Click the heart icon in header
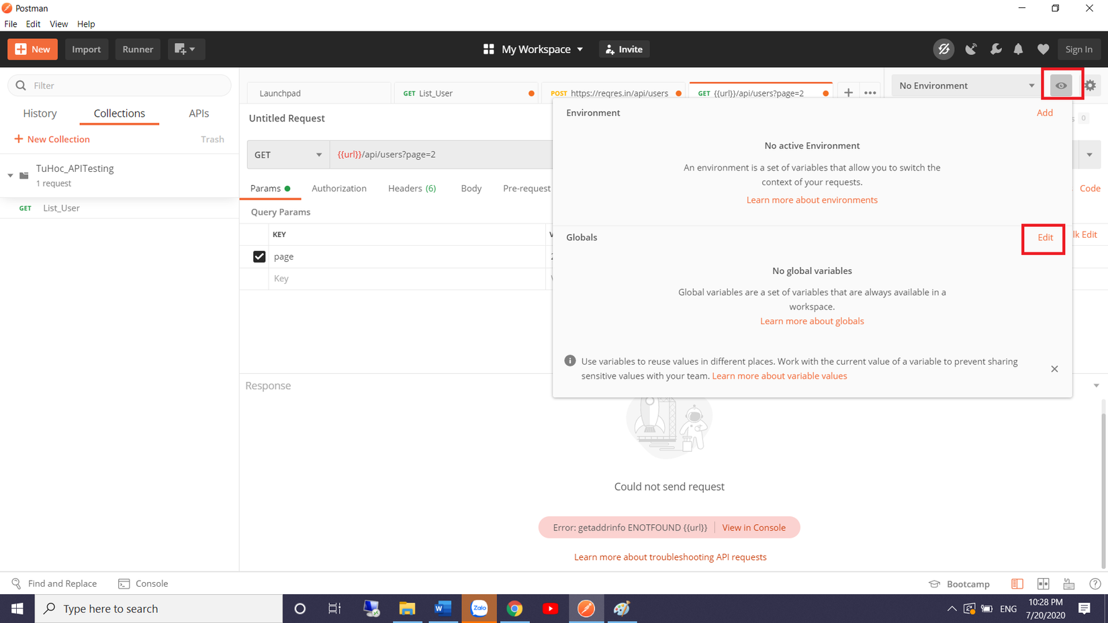Image resolution: width=1108 pixels, height=623 pixels. pyautogui.click(x=1043, y=49)
